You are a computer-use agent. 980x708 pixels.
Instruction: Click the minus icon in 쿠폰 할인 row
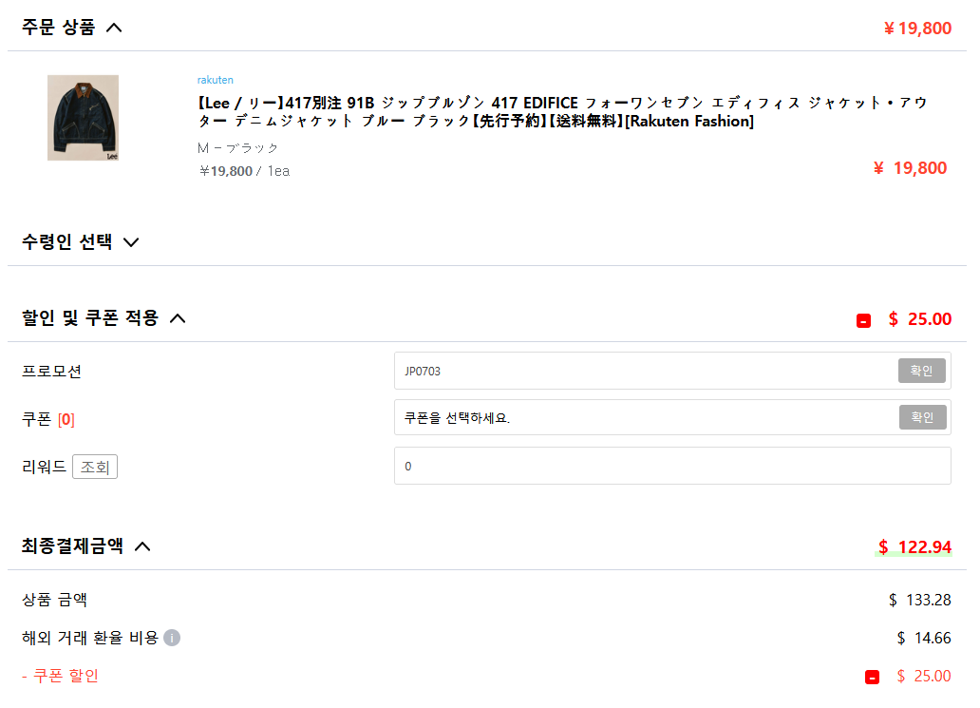872,677
